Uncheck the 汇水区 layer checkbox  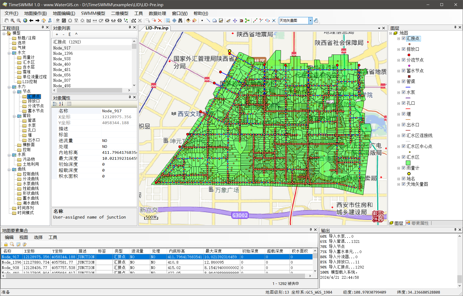pos(403,157)
